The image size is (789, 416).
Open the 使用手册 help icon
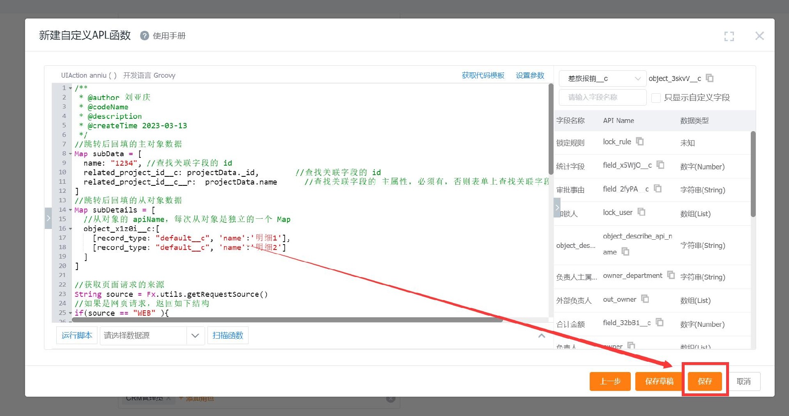click(144, 36)
